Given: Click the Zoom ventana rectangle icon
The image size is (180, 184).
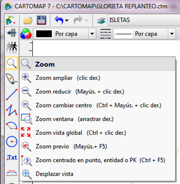Looking at the screenshot, I should coord(26,119).
